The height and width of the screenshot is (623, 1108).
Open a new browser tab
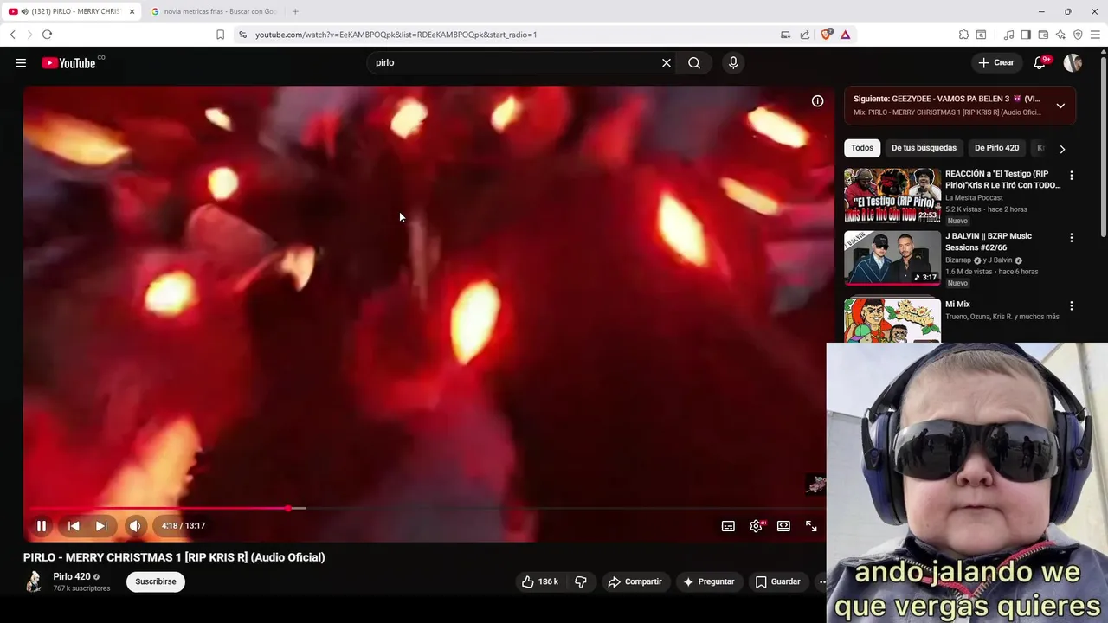pyautogui.click(x=295, y=11)
